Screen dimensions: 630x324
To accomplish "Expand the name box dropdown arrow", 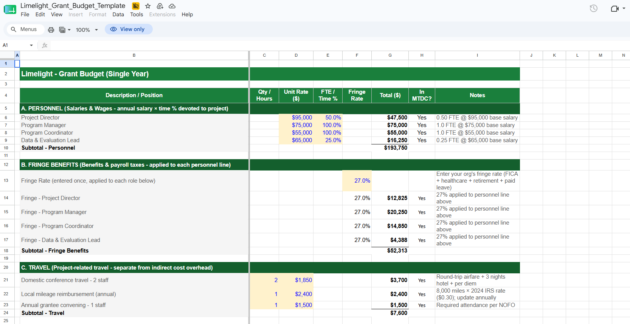I will 31,45.
